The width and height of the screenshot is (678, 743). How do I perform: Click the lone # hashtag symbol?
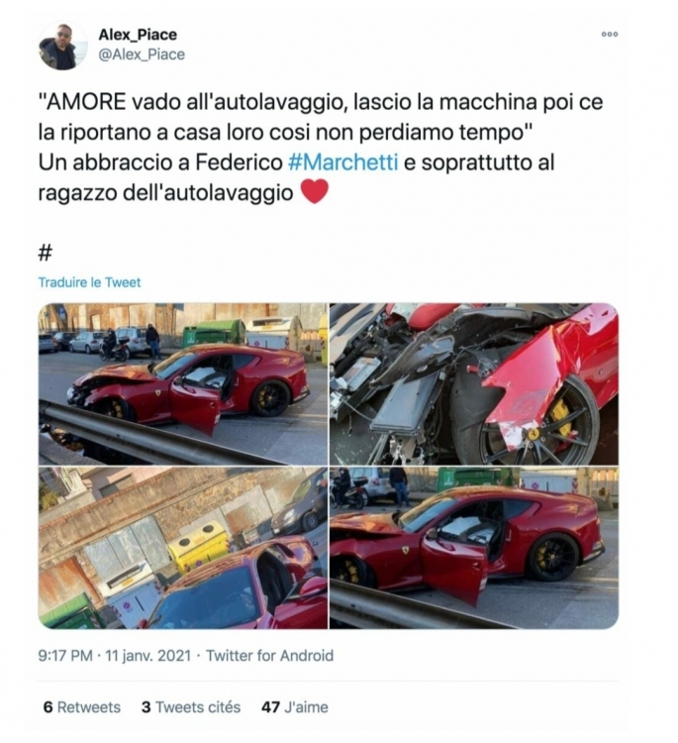pos(45,252)
